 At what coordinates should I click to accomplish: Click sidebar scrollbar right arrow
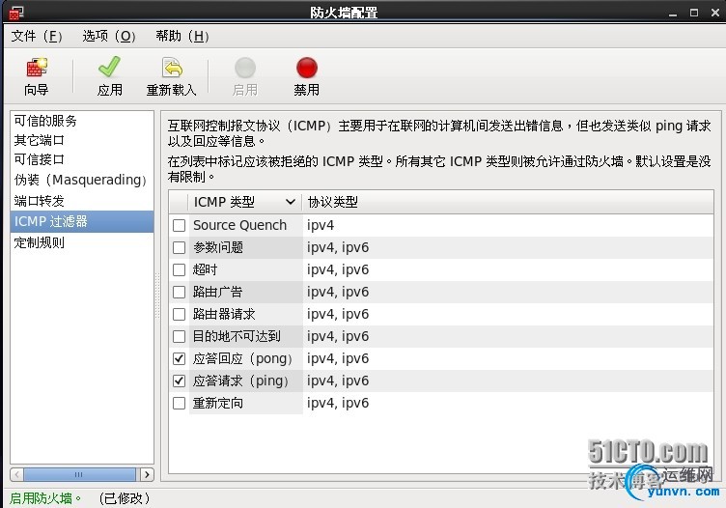pos(148,474)
